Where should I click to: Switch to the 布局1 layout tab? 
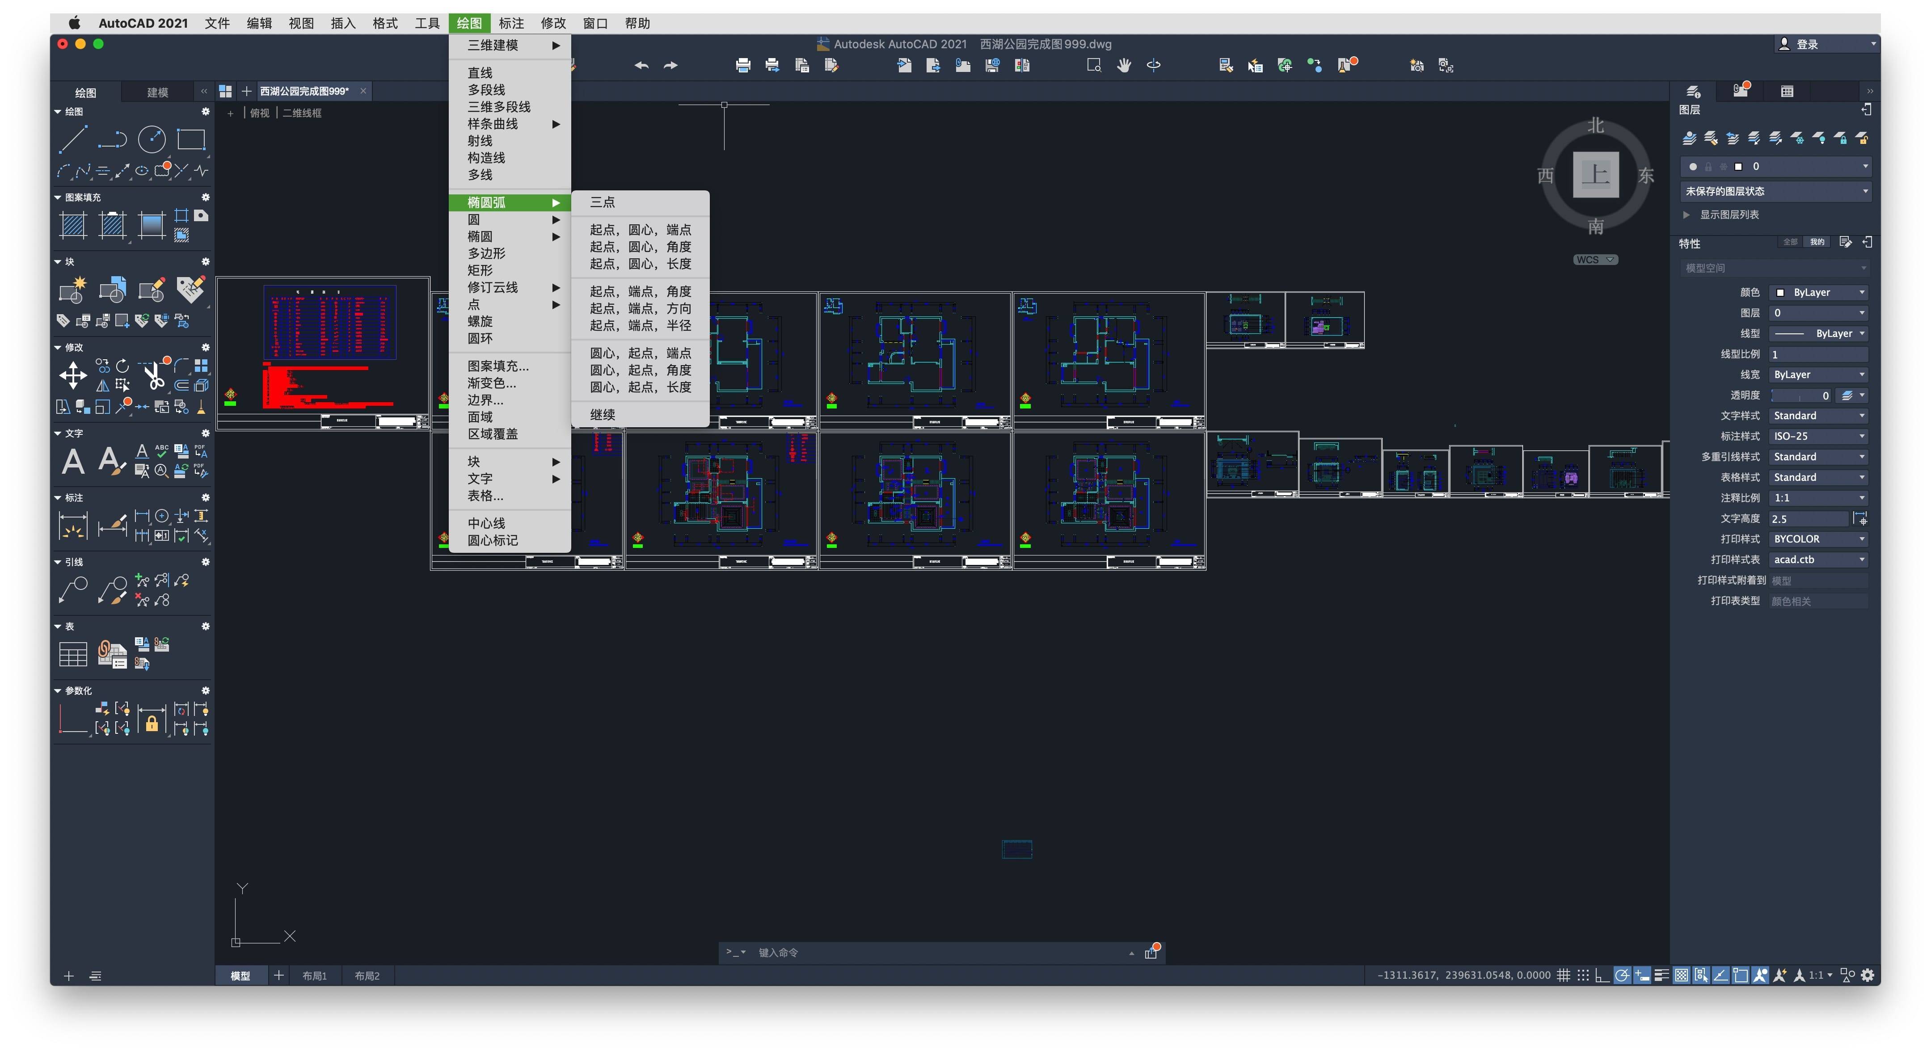314,976
